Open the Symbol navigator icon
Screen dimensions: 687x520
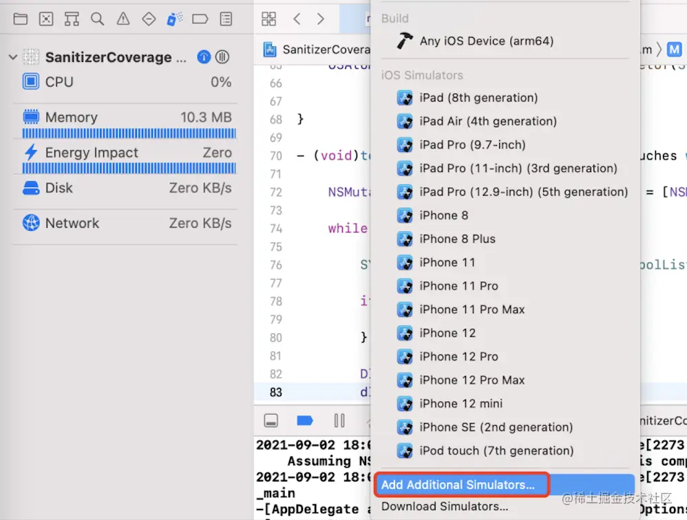pos(72,19)
